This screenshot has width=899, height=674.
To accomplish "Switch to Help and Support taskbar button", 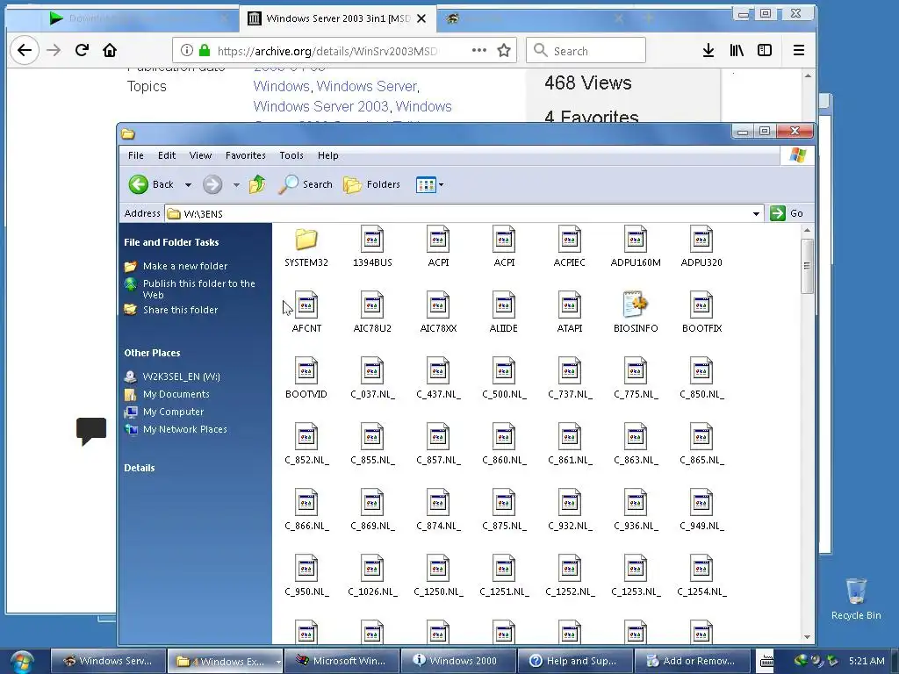I will (x=576, y=661).
